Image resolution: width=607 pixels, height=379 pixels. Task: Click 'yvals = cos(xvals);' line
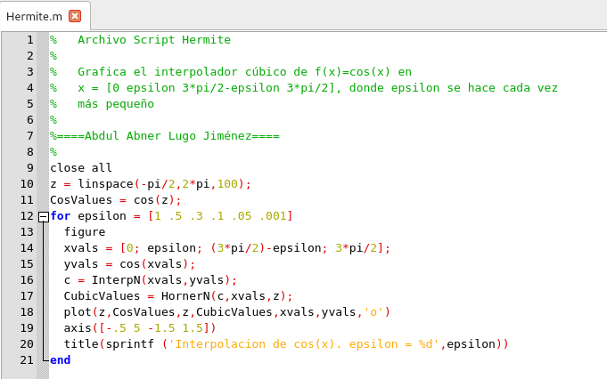[129, 264]
